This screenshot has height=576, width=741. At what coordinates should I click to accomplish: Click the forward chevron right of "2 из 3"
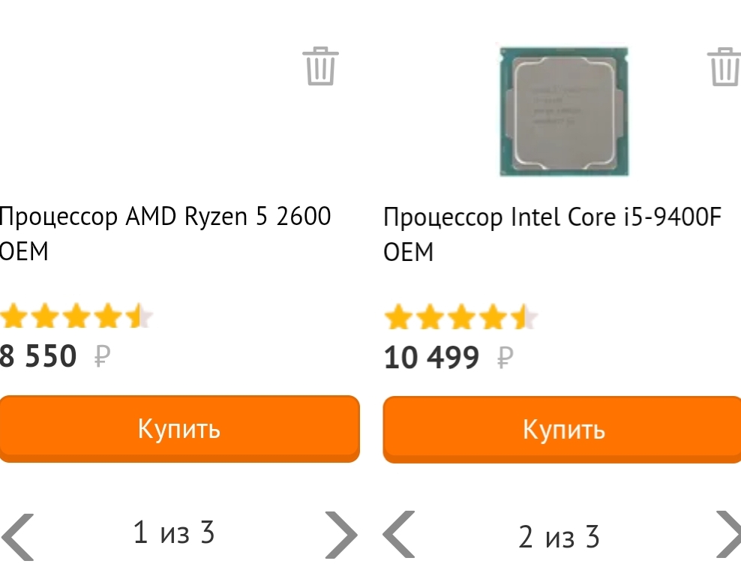coord(729,535)
